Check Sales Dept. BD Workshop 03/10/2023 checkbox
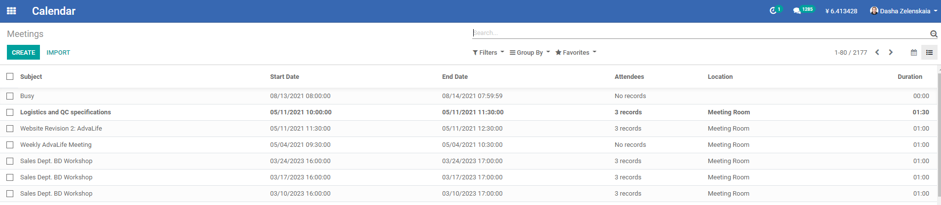 click(10, 194)
